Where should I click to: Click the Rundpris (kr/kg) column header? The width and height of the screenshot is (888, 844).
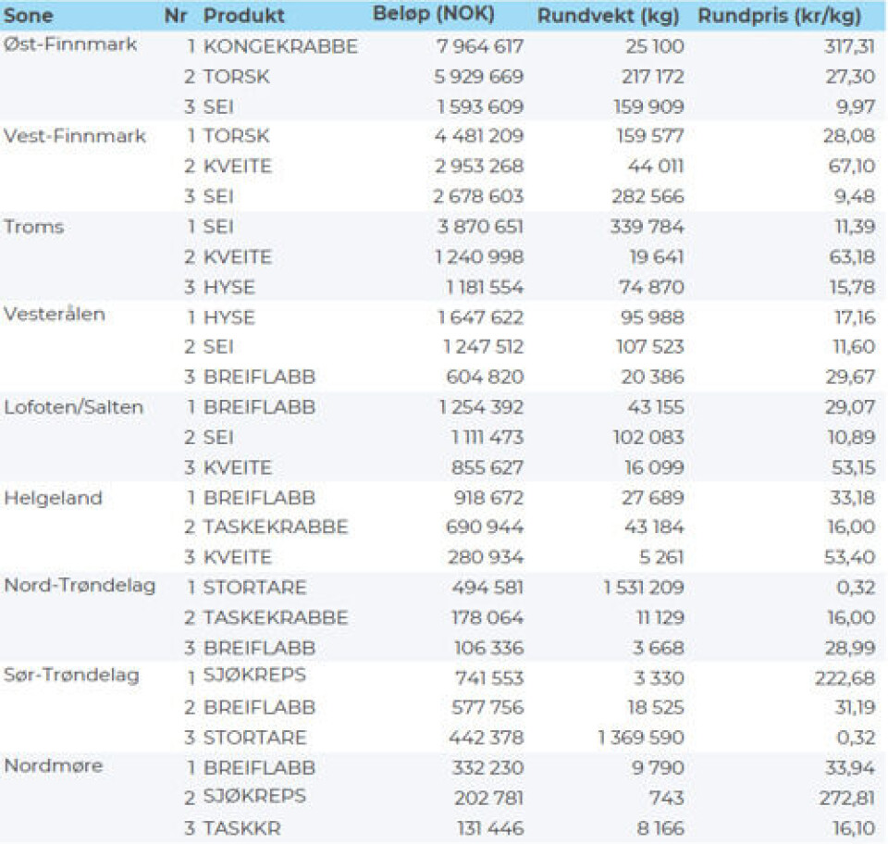[779, 17]
